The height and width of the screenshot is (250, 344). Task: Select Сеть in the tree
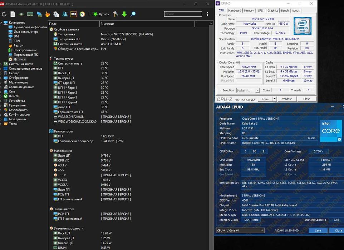pyautogui.click(x=12, y=91)
